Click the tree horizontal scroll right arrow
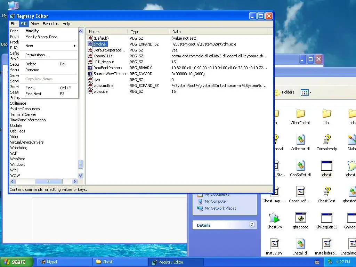The width and height of the screenshot is (356, 267). [74, 181]
